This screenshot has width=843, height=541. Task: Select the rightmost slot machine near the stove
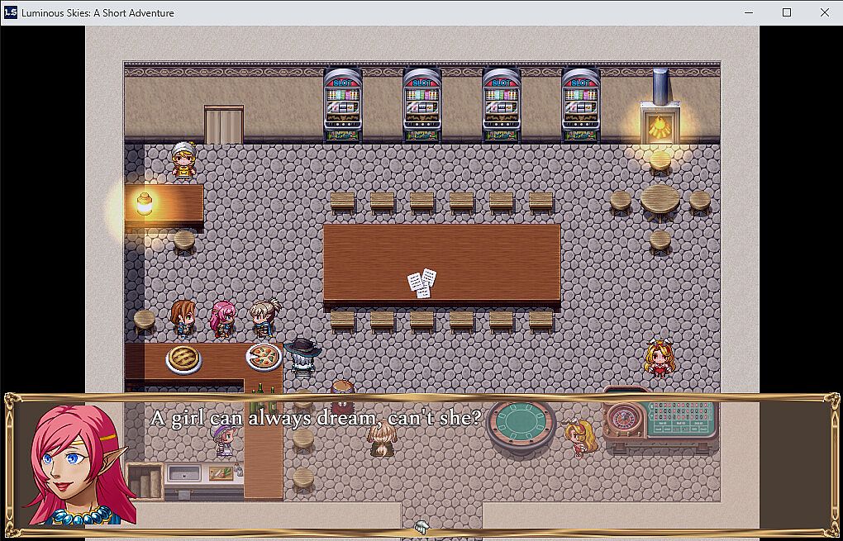[581, 105]
